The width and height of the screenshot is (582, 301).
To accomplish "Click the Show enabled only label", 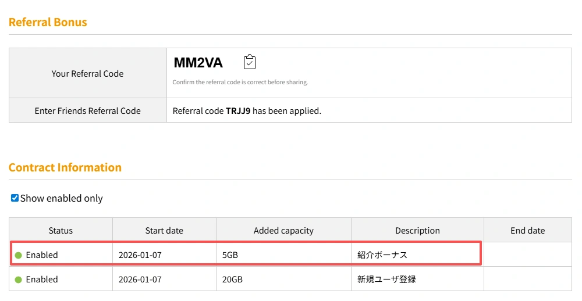I will [61, 198].
